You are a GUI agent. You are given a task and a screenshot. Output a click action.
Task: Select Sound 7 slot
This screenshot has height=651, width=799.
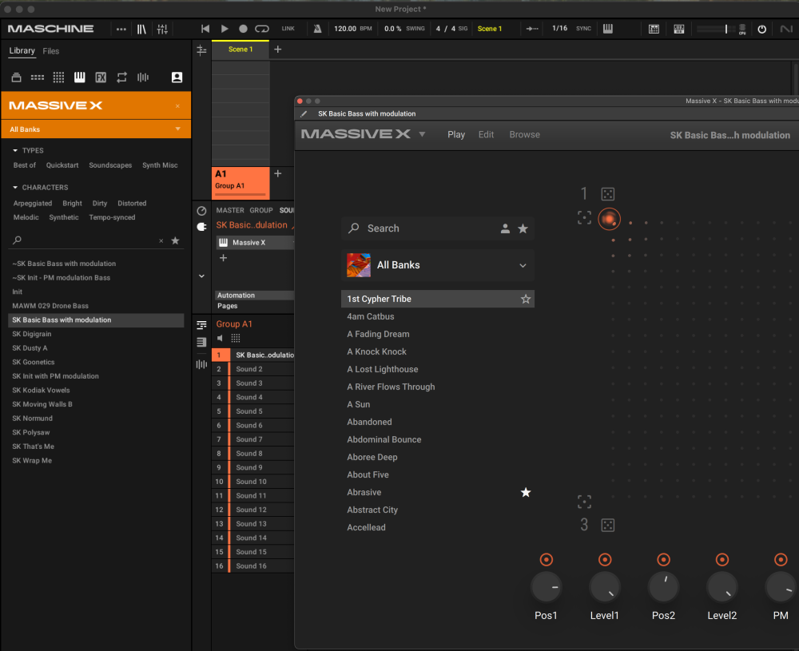253,439
